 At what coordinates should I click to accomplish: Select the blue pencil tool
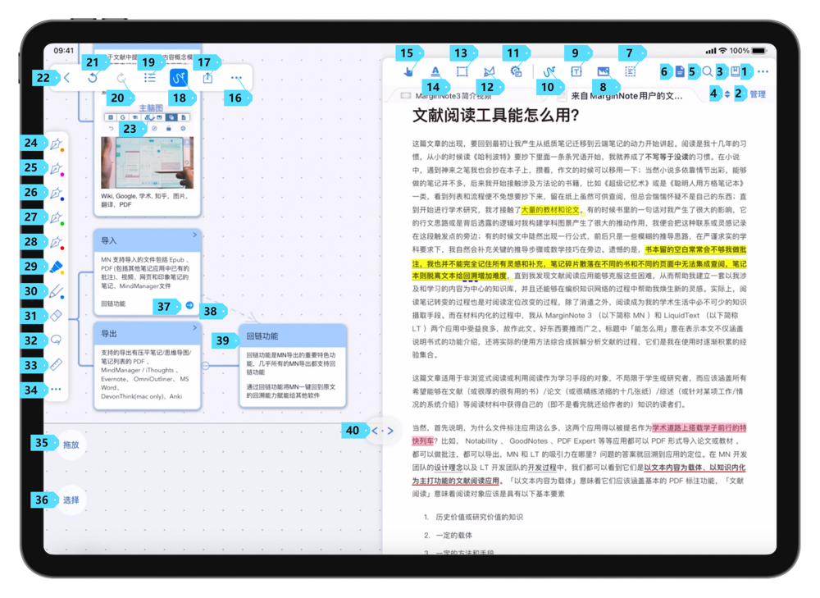coord(57,291)
